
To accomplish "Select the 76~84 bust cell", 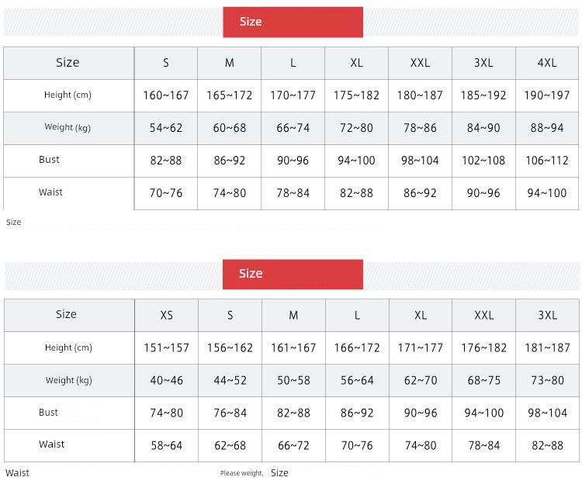I will point(230,413).
